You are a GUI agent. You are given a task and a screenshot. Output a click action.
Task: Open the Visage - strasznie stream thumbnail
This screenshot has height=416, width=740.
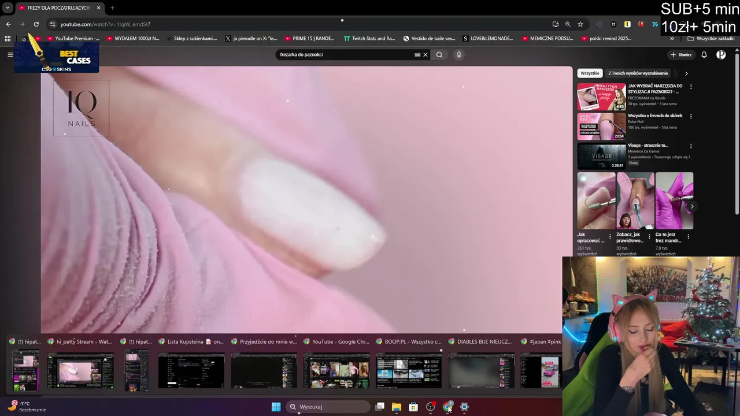[x=601, y=156]
